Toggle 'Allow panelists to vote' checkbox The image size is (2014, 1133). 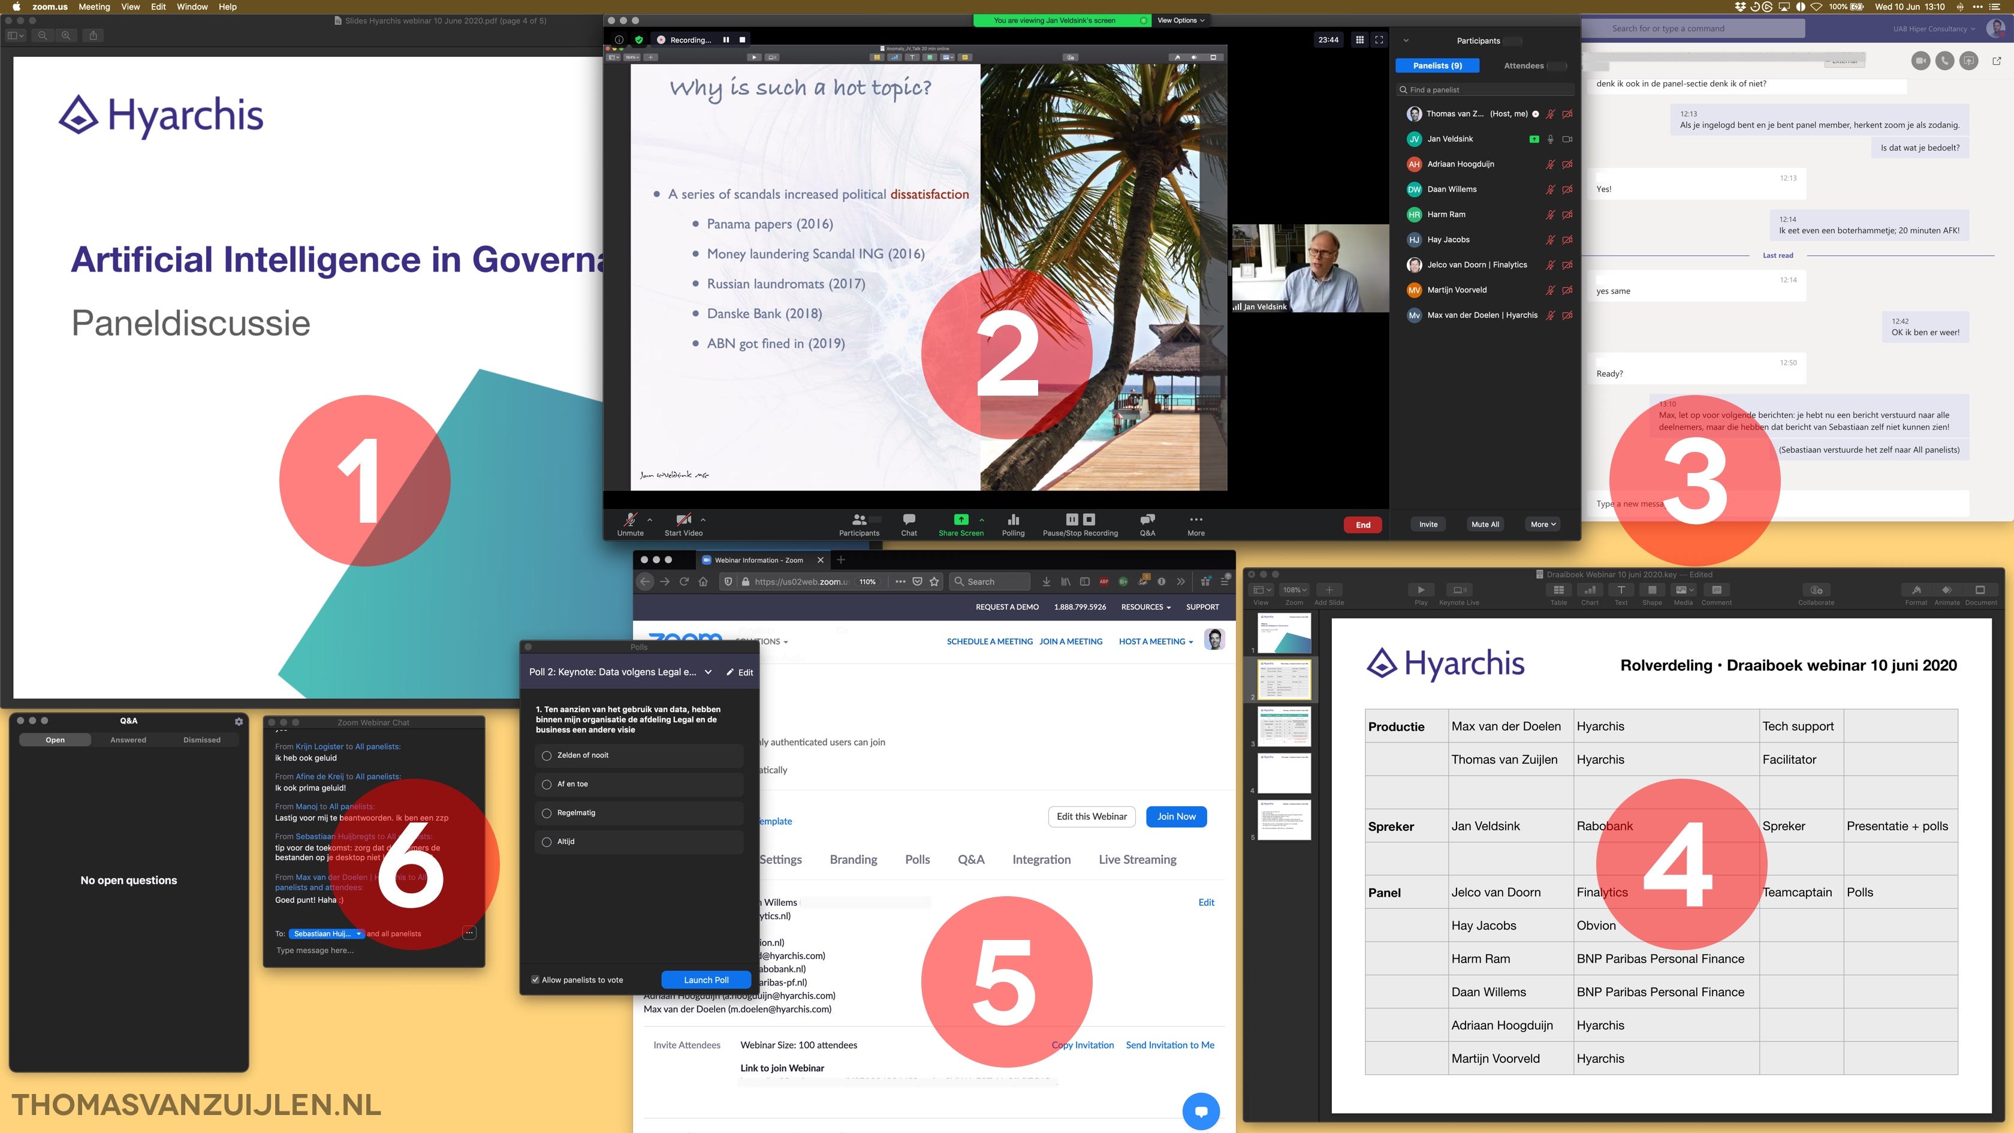tap(535, 980)
